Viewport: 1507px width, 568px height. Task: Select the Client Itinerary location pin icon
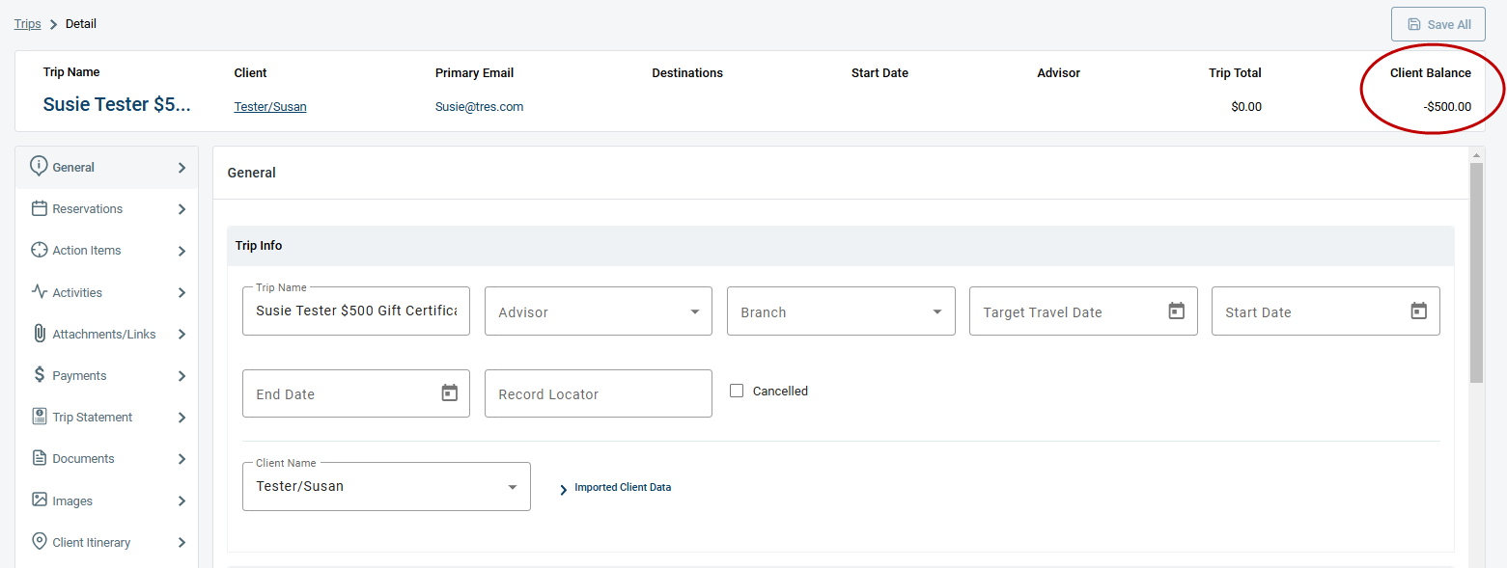[39, 541]
